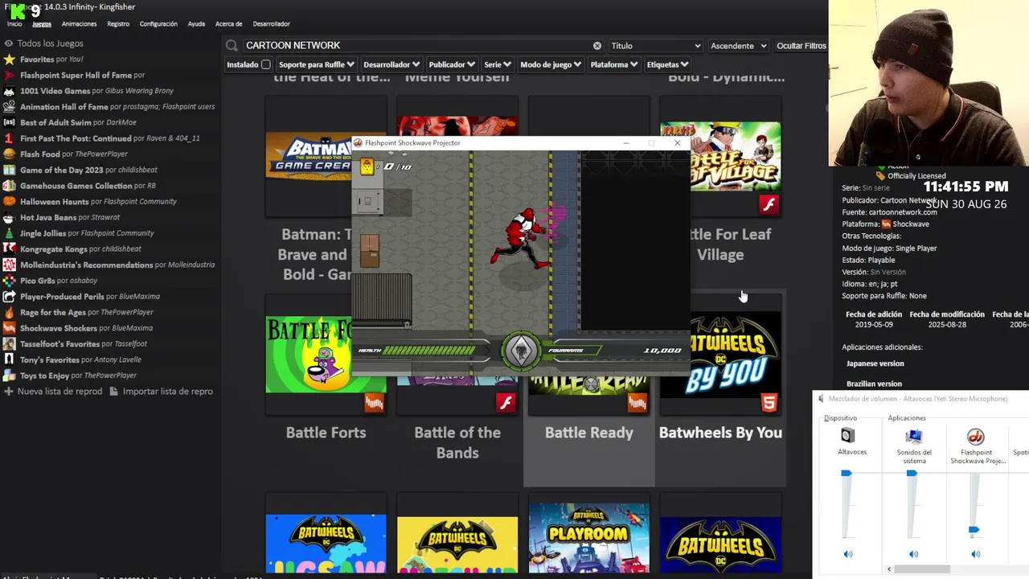Open the Registro tab
The width and height of the screenshot is (1029, 579).
point(118,24)
